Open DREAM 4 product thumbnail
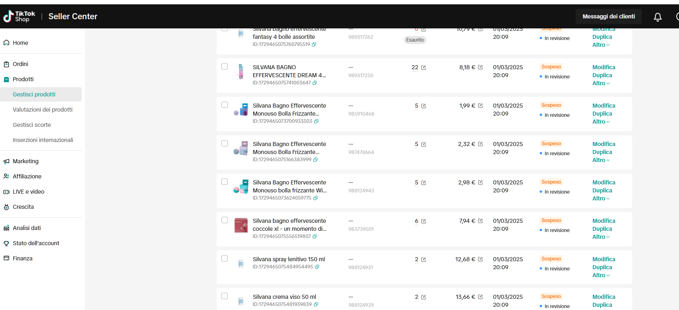Screen dimensions: 679x310 click(241, 72)
